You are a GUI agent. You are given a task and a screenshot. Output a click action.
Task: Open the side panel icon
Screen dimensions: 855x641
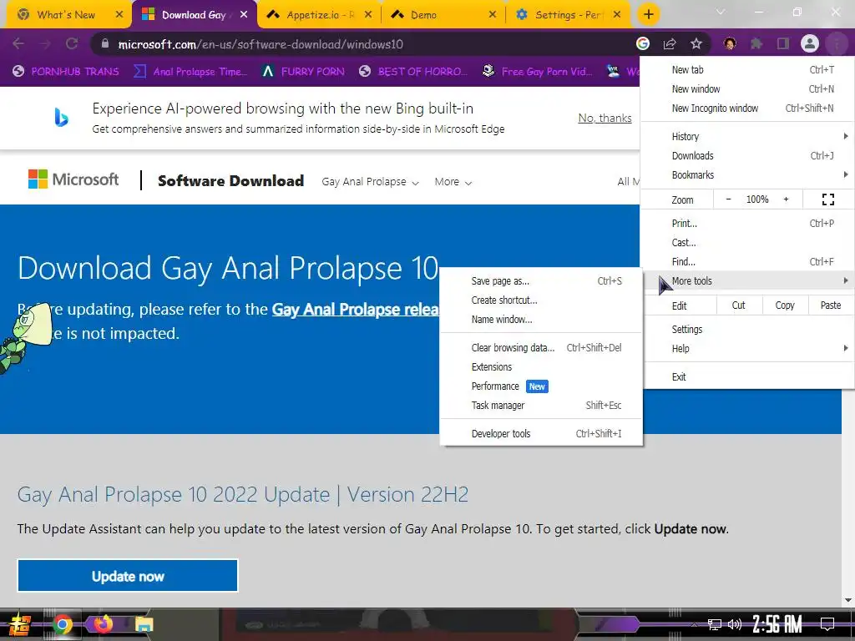[783, 43]
